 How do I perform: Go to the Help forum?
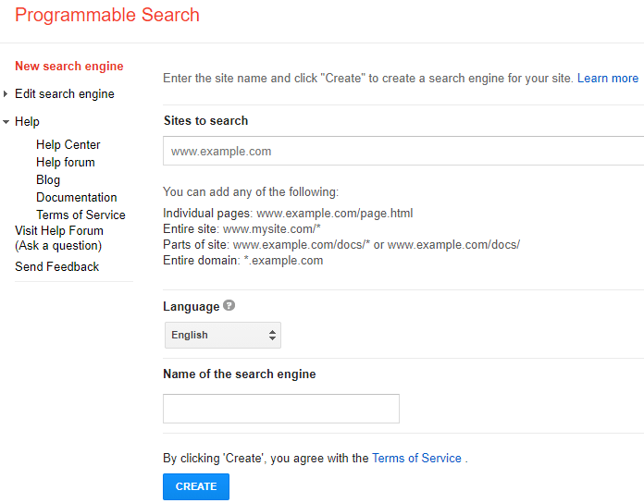[66, 162]
